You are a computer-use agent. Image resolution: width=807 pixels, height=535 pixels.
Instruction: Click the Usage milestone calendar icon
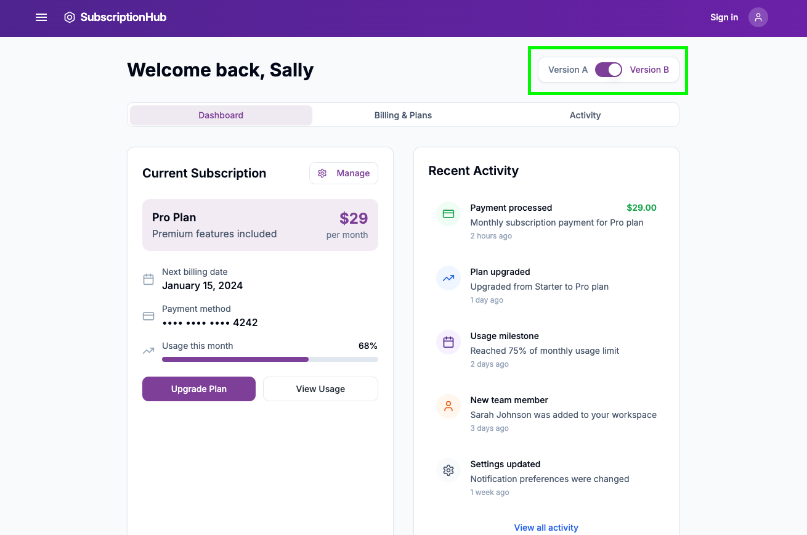(448, 342)
